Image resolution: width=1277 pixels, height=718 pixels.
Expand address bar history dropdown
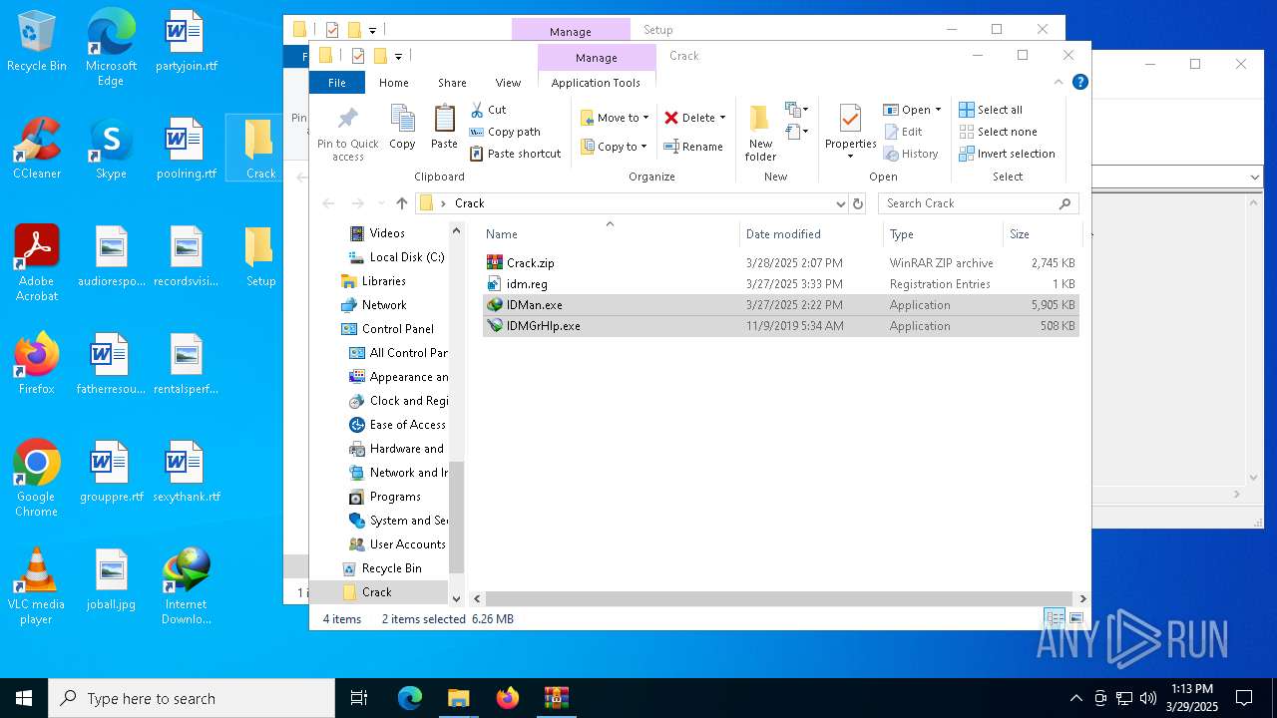[x=840, y=203]
